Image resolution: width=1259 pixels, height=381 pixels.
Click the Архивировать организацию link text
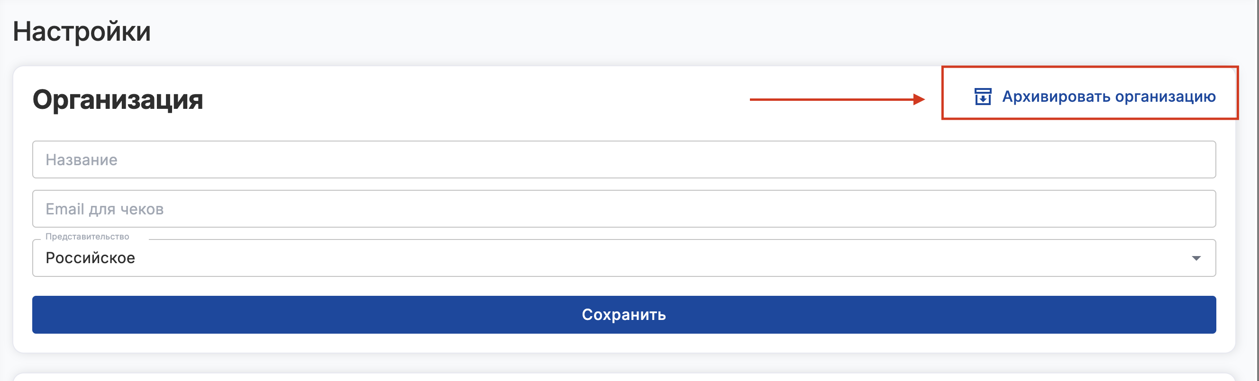tap(1108, 97)
